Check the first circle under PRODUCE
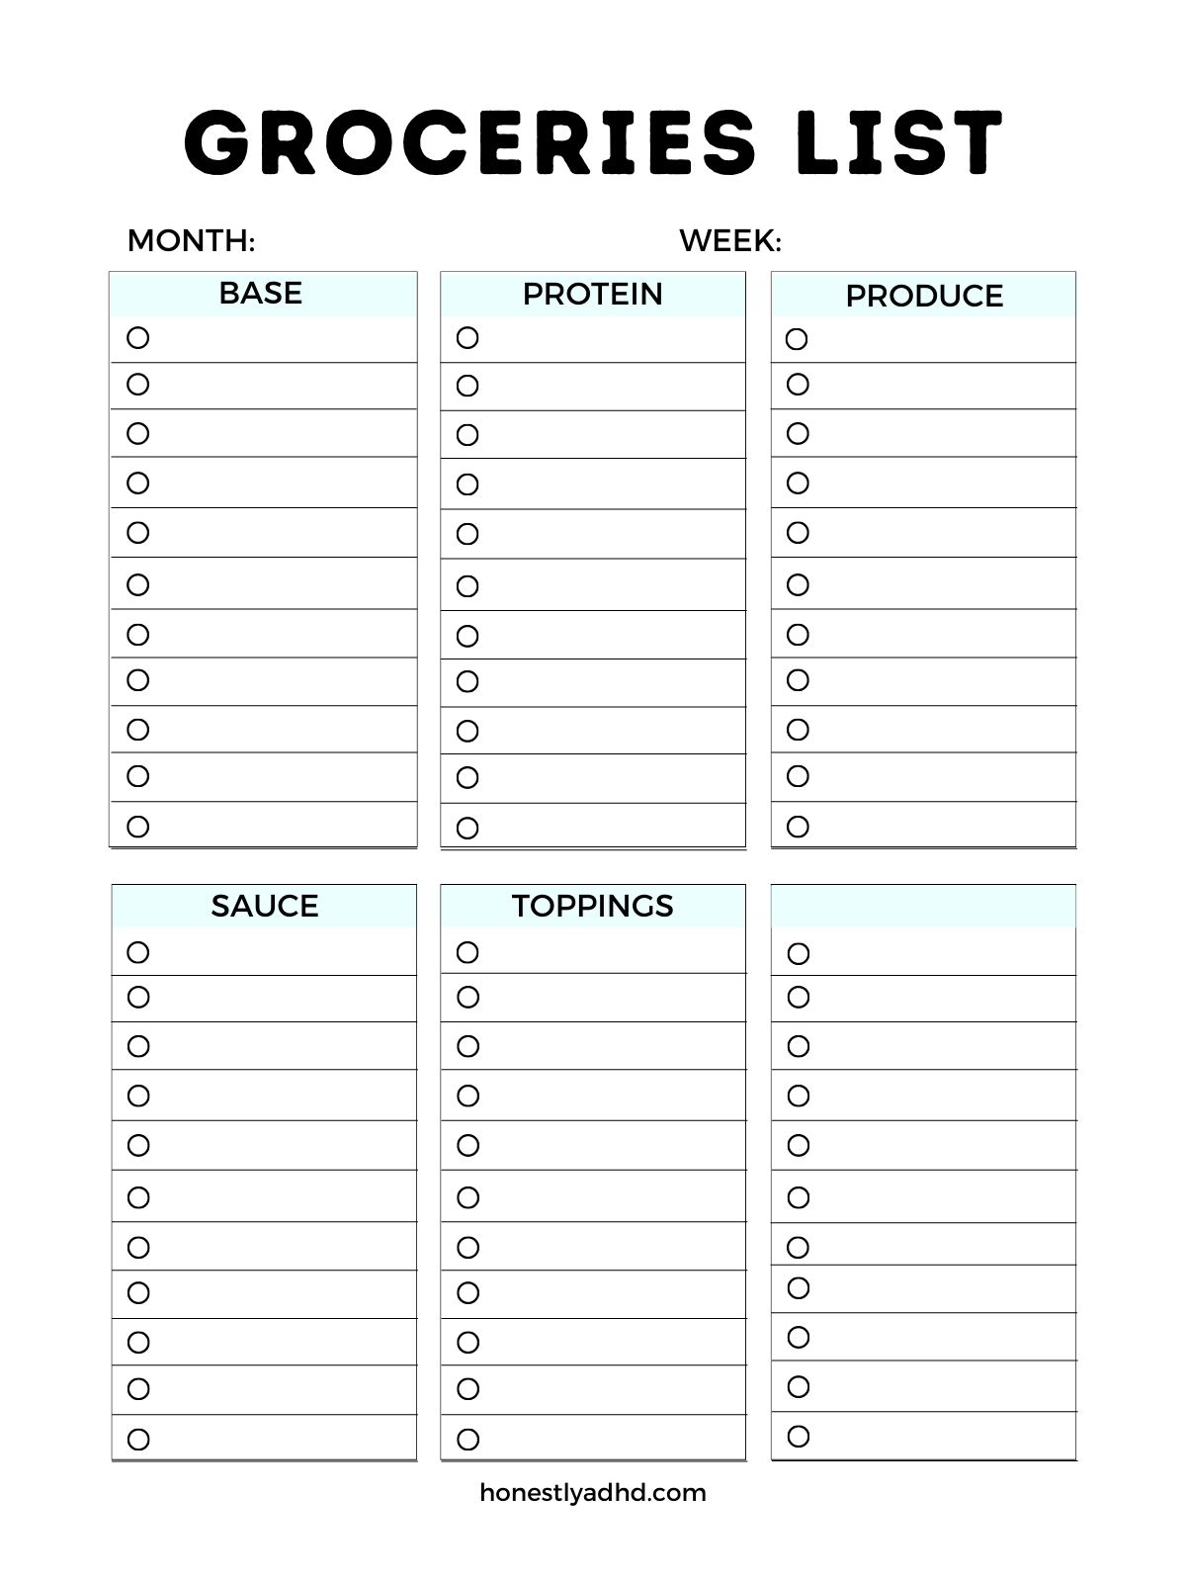 coord(797,339)
